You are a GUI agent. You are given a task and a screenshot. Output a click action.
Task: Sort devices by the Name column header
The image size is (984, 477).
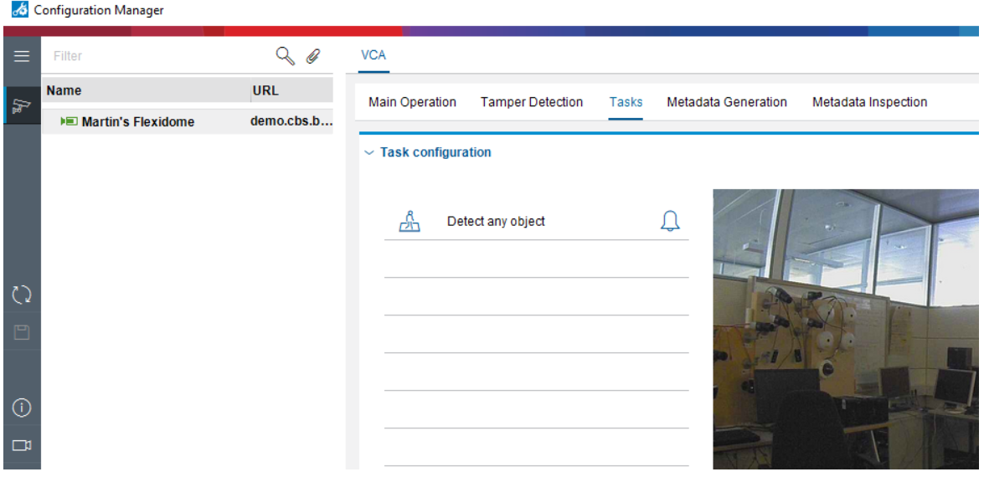[x=144, y=90]
